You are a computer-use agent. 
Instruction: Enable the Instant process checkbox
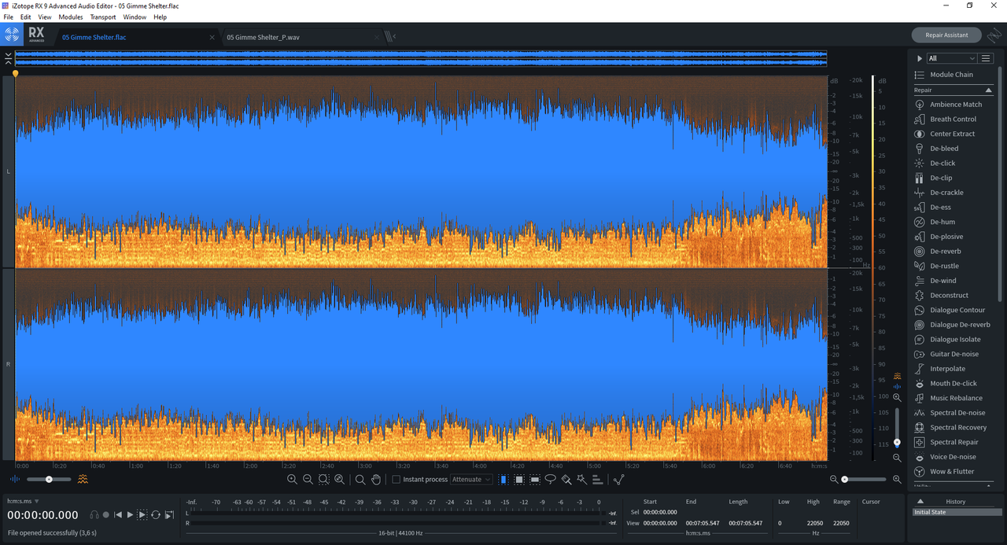click(397, 480)
